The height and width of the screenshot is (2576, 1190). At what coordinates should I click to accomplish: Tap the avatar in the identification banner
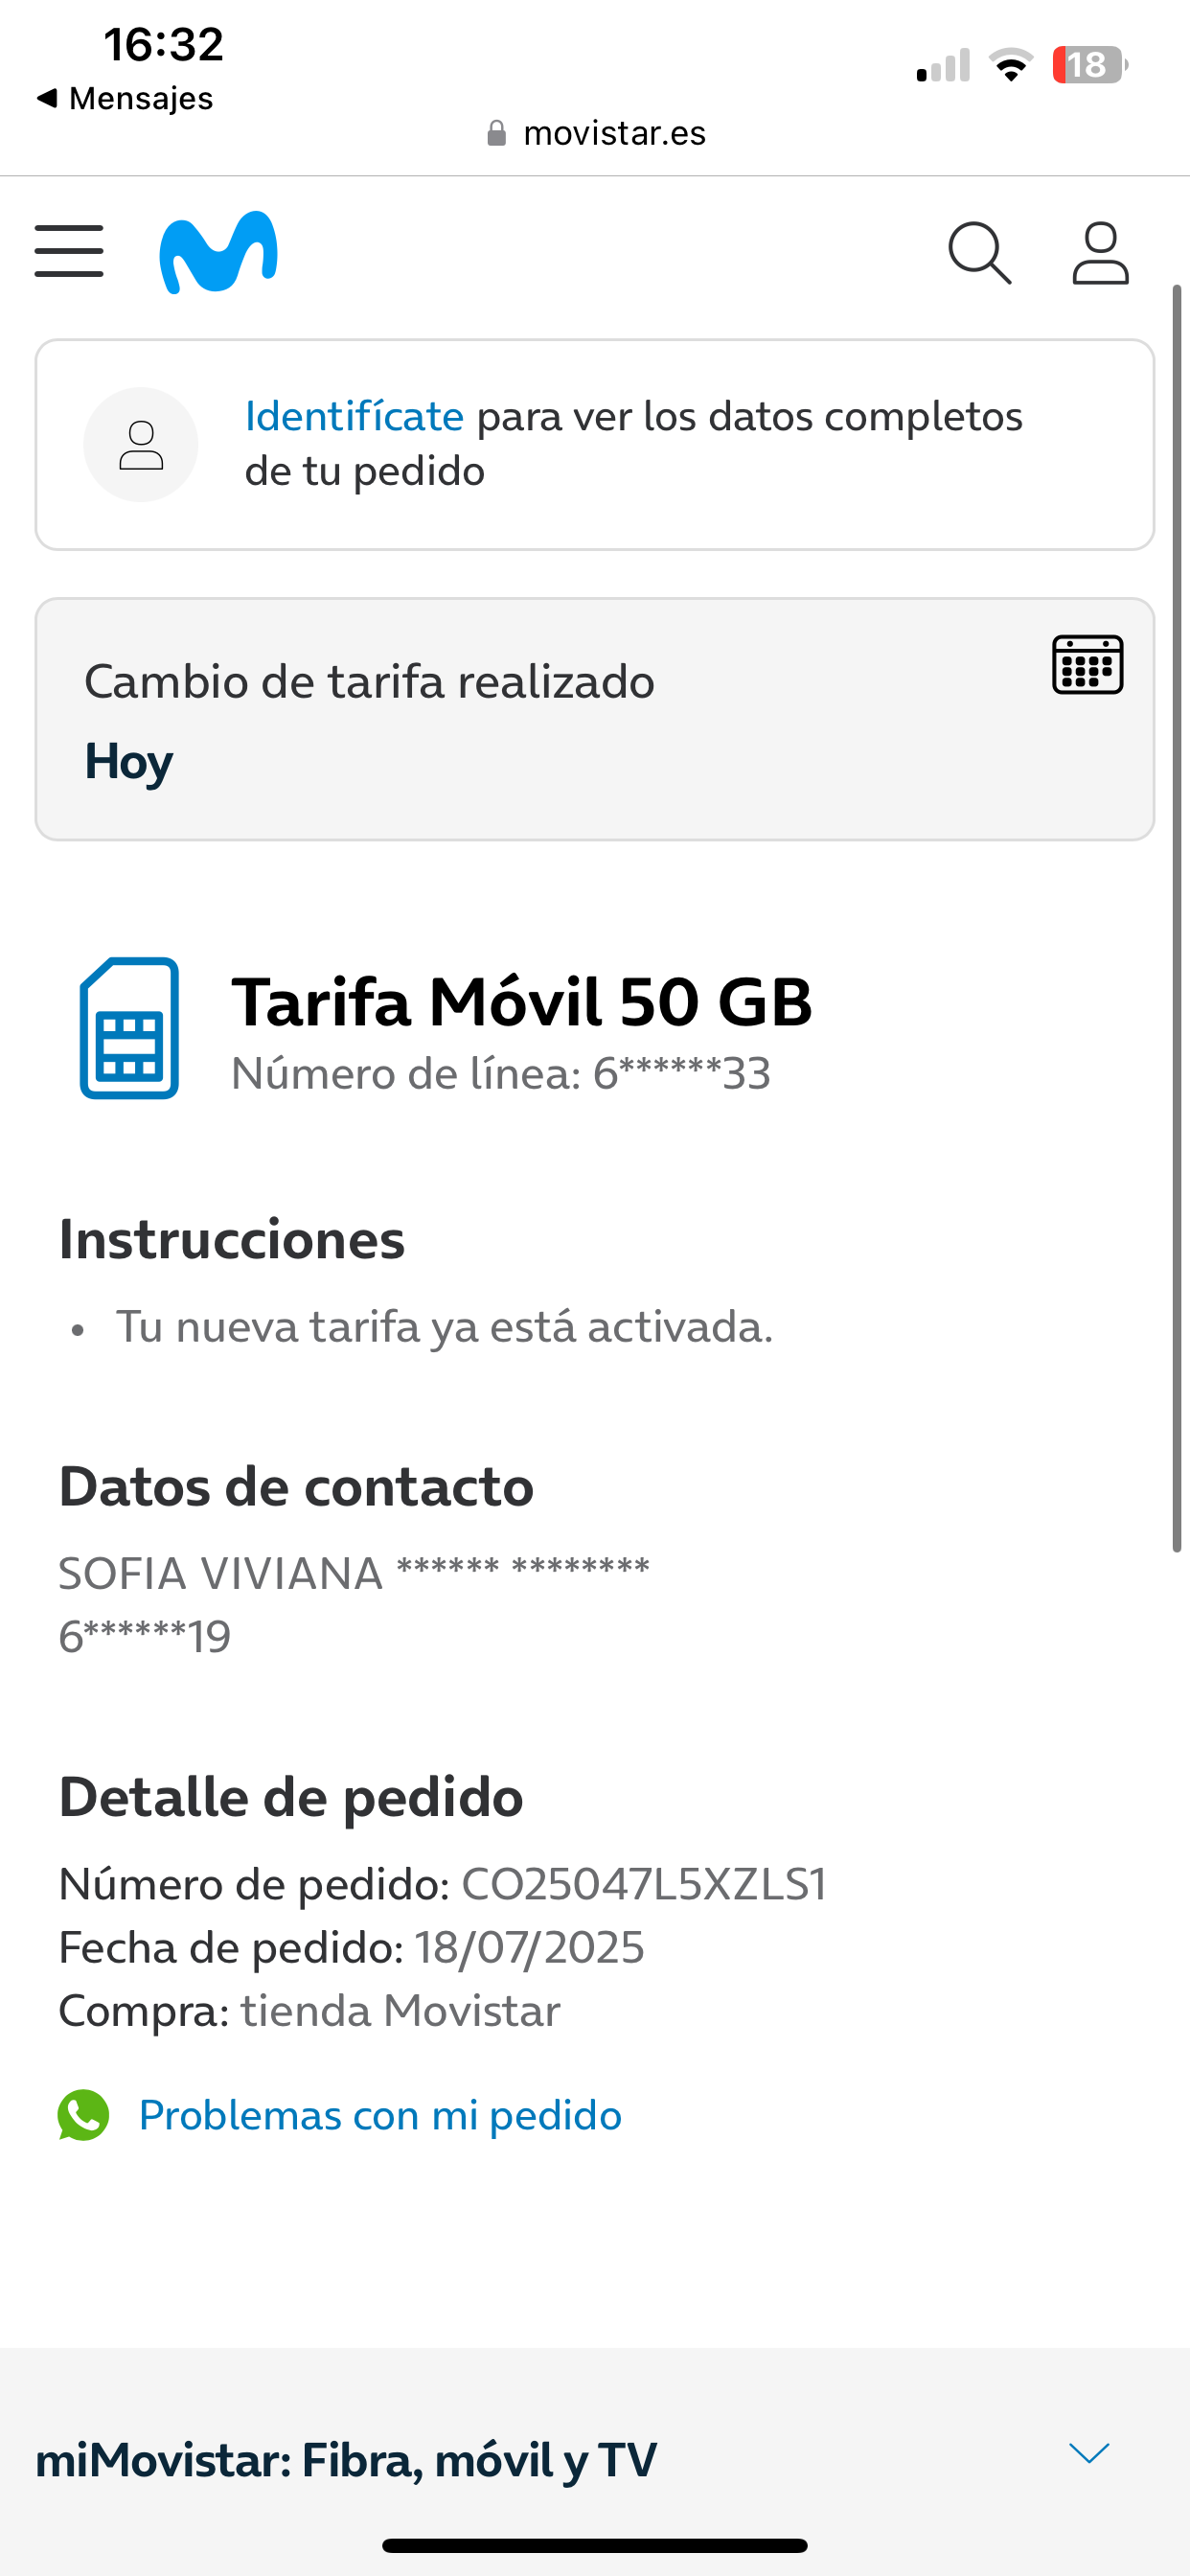tap(141, 445)
